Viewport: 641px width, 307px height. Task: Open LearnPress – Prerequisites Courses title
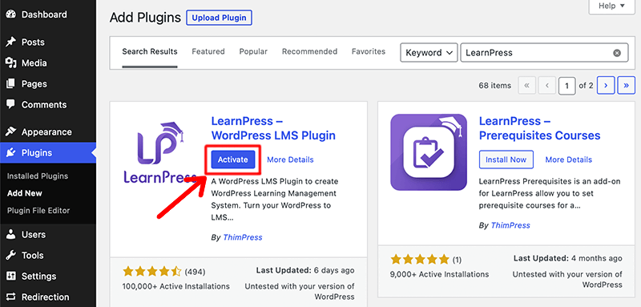click(539, 128)
